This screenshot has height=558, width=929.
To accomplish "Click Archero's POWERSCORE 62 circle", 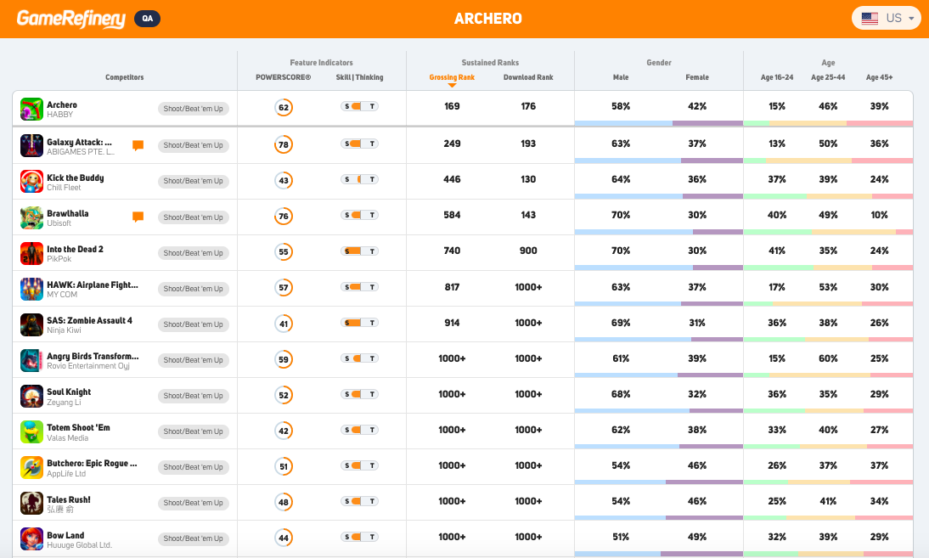I will tap(284, 107).
